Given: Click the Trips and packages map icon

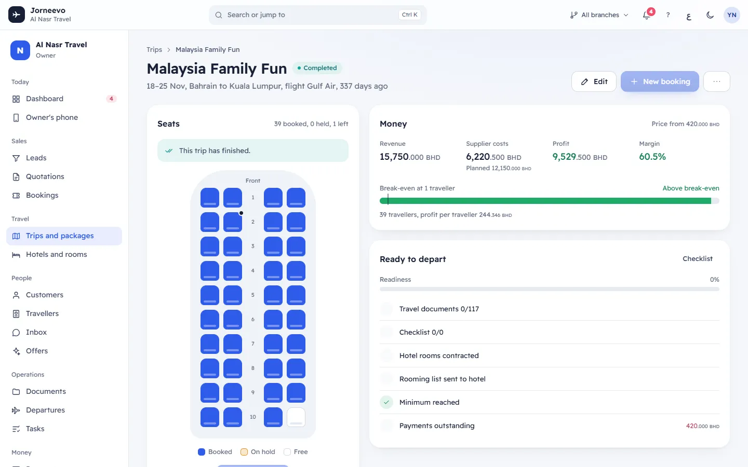Looking at the screenshot, I should [16, 236].
